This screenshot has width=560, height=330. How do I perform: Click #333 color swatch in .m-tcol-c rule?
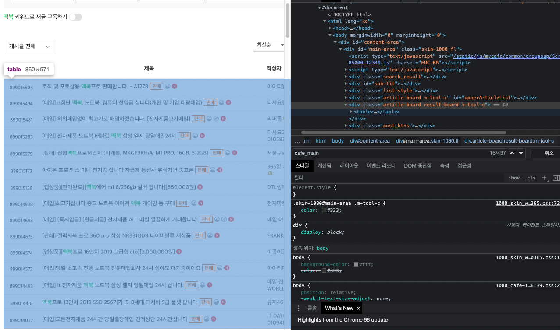pos(324,210)
